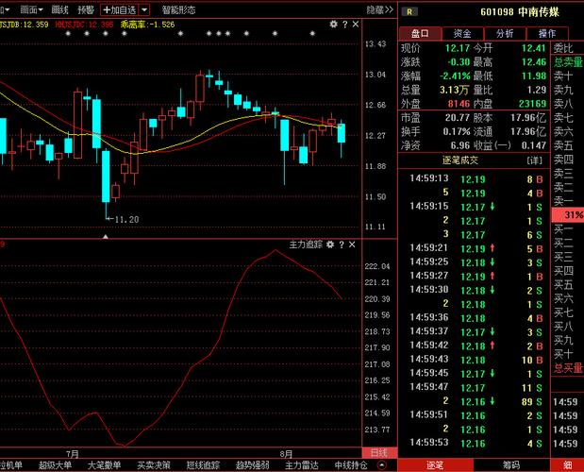Close the 主力追踪 indicator panel
Image resolution: width=584 pixels, height=472 pixels.
[x=352, y=244]
